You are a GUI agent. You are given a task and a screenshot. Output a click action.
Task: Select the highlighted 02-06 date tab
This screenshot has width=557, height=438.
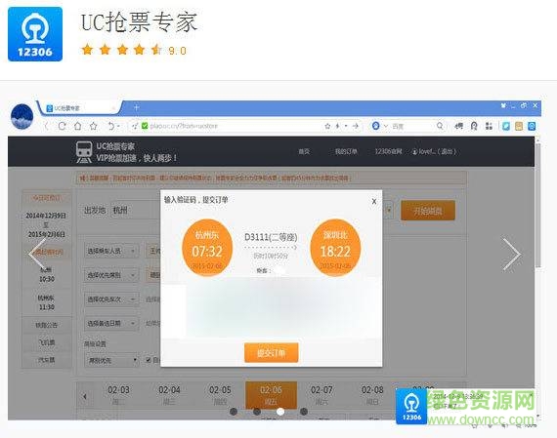click(x=271, y=395)
